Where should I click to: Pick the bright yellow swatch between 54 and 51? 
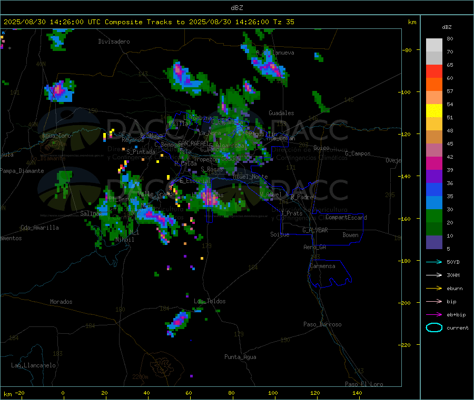click(434, 111)
